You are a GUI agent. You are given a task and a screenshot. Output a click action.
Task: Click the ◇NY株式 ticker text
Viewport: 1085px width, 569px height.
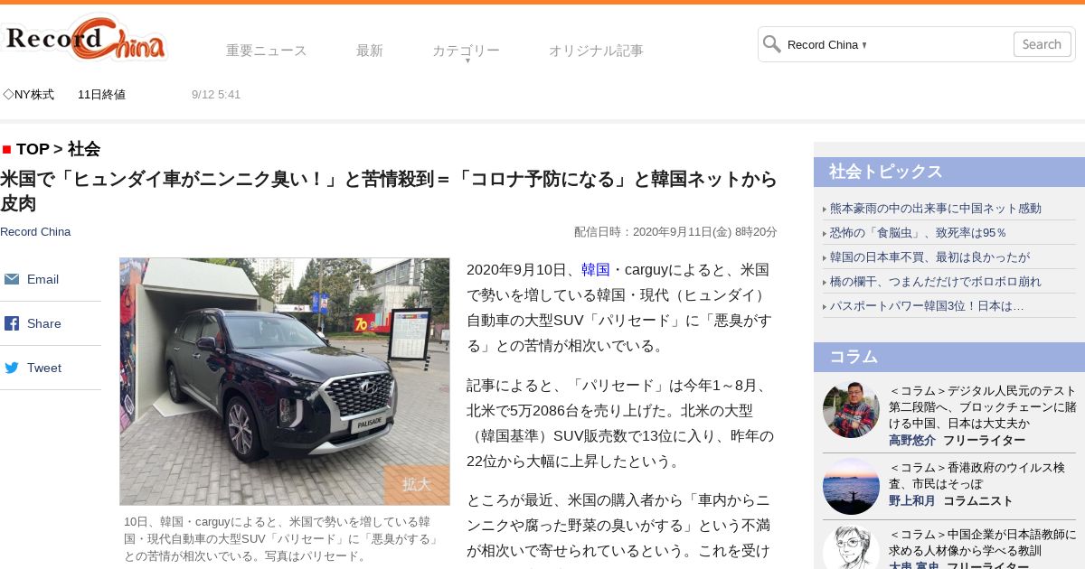[x=29, y=95]
